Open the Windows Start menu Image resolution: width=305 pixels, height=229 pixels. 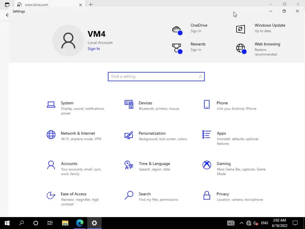coord(7,223)
